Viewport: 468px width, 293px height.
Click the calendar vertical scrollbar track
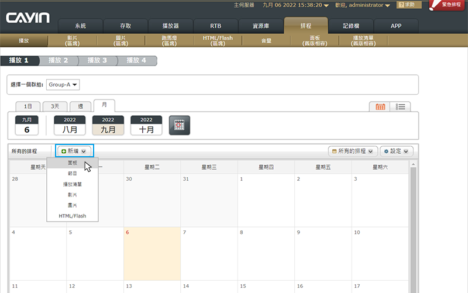(x=414, y=230)
